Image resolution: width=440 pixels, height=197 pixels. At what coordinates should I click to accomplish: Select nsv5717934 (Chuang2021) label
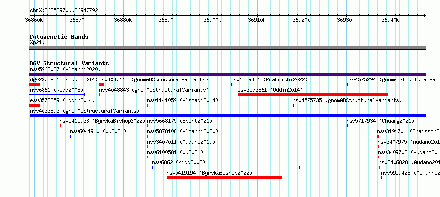coord(380,121)
